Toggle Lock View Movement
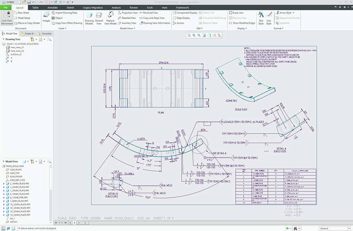 coord(7,18)
